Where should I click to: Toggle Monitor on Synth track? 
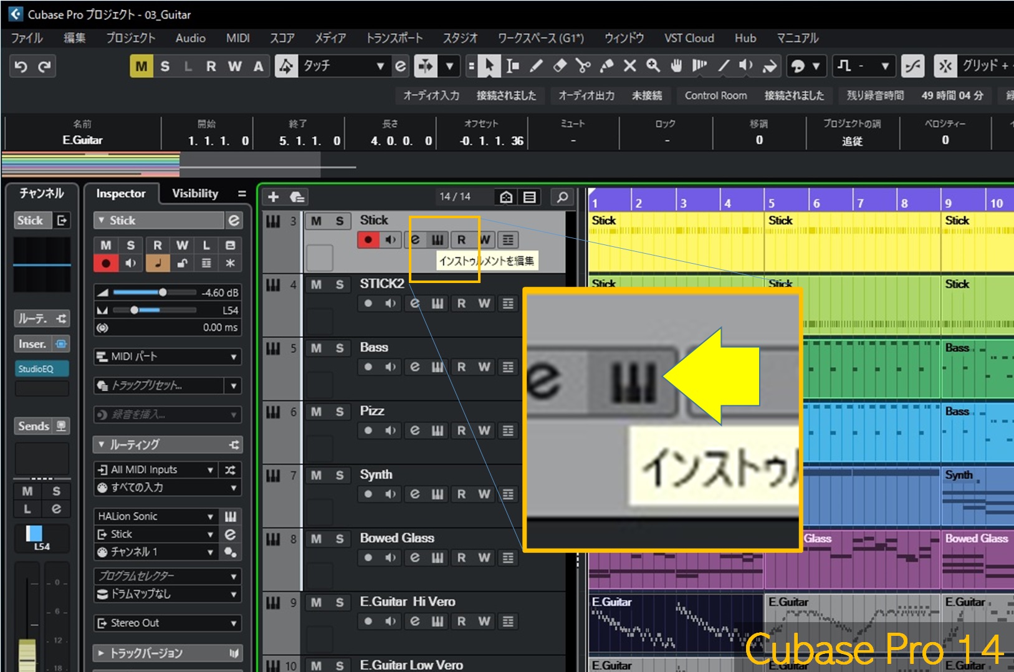[391, 494]
